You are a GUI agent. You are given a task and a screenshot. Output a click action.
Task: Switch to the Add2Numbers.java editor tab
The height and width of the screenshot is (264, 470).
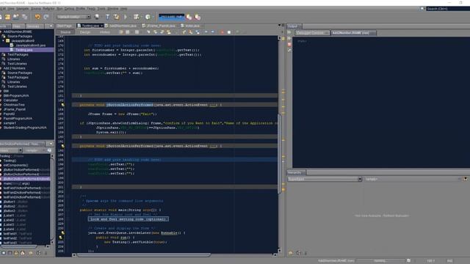pos(120,26)
